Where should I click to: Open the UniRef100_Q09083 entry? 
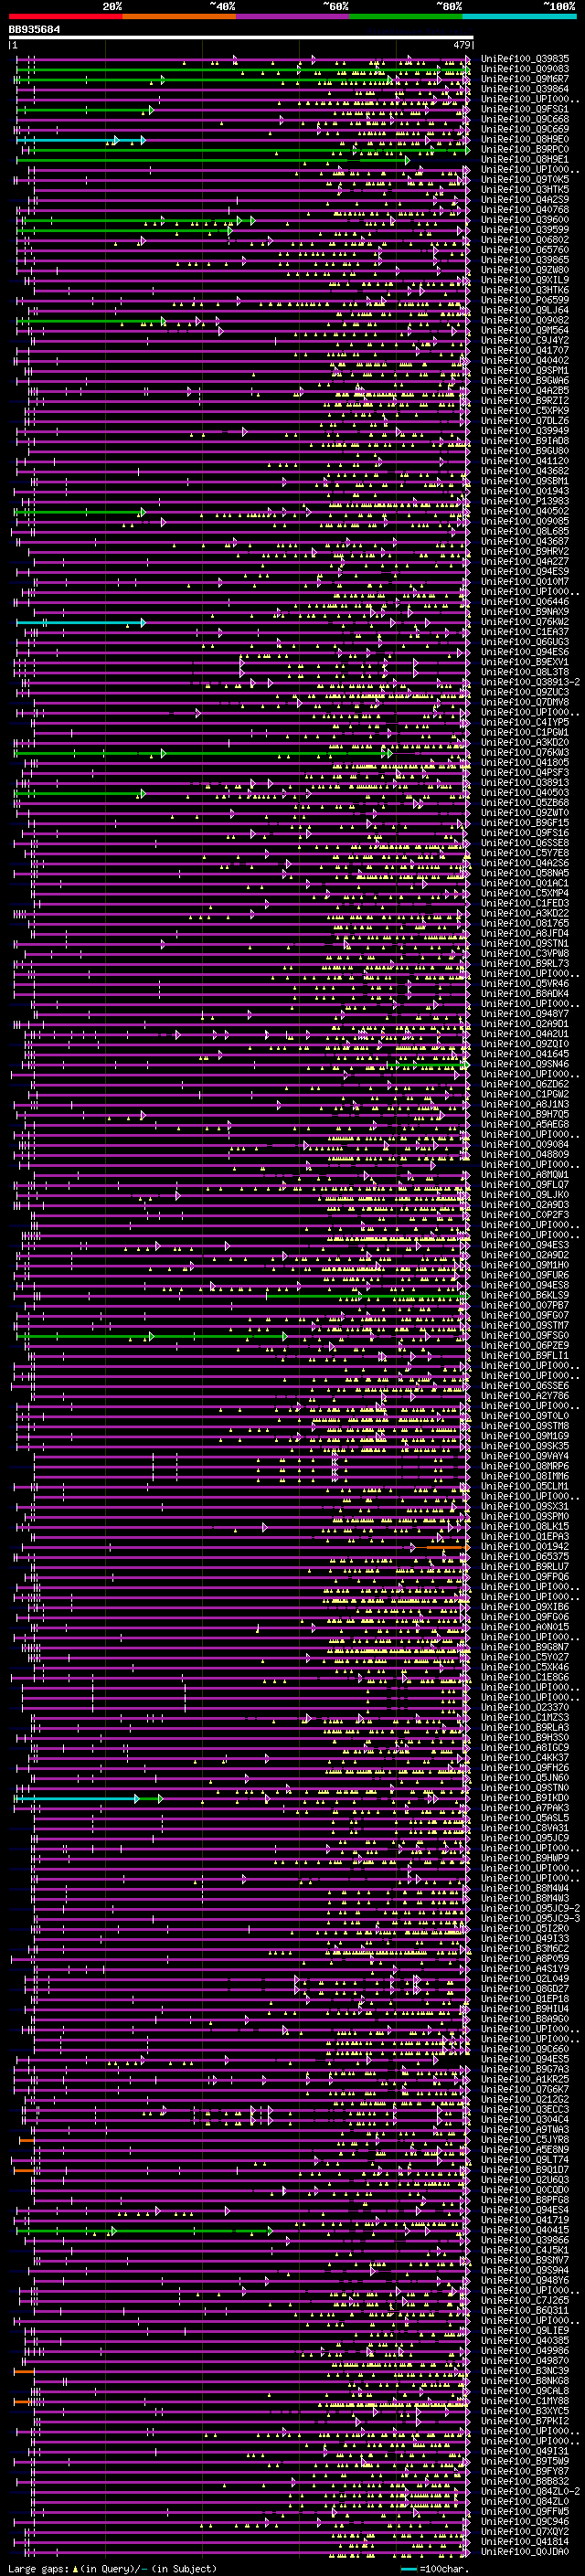525,69
